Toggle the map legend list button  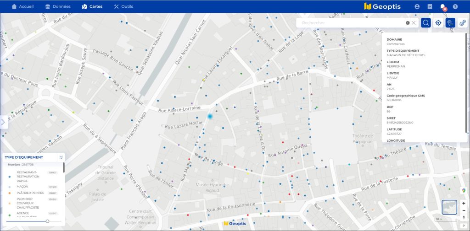point(450,23)
